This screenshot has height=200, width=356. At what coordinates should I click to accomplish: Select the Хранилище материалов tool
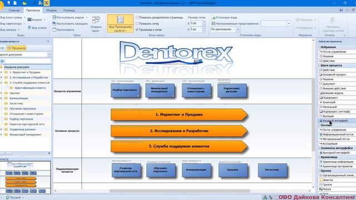[x=337, y=166]
